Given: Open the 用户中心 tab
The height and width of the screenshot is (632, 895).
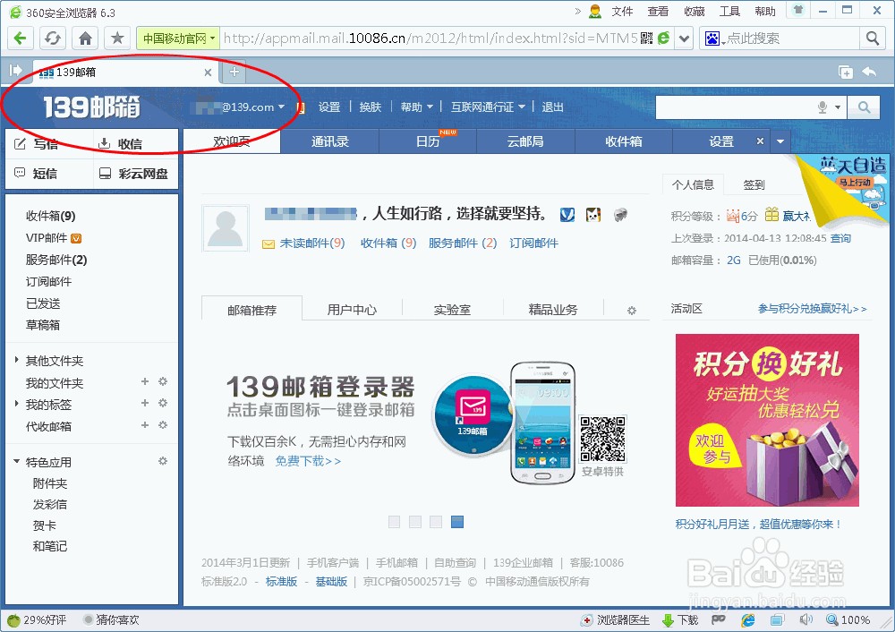Looking at the screenshot, I should [352, 310].
